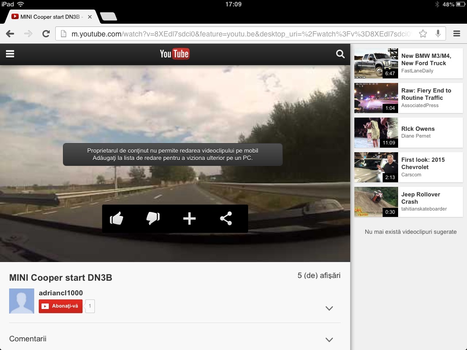The image size is (467, 350).
Task: Open the YouTube hamburger menu
Action: [x=10, y=54]
